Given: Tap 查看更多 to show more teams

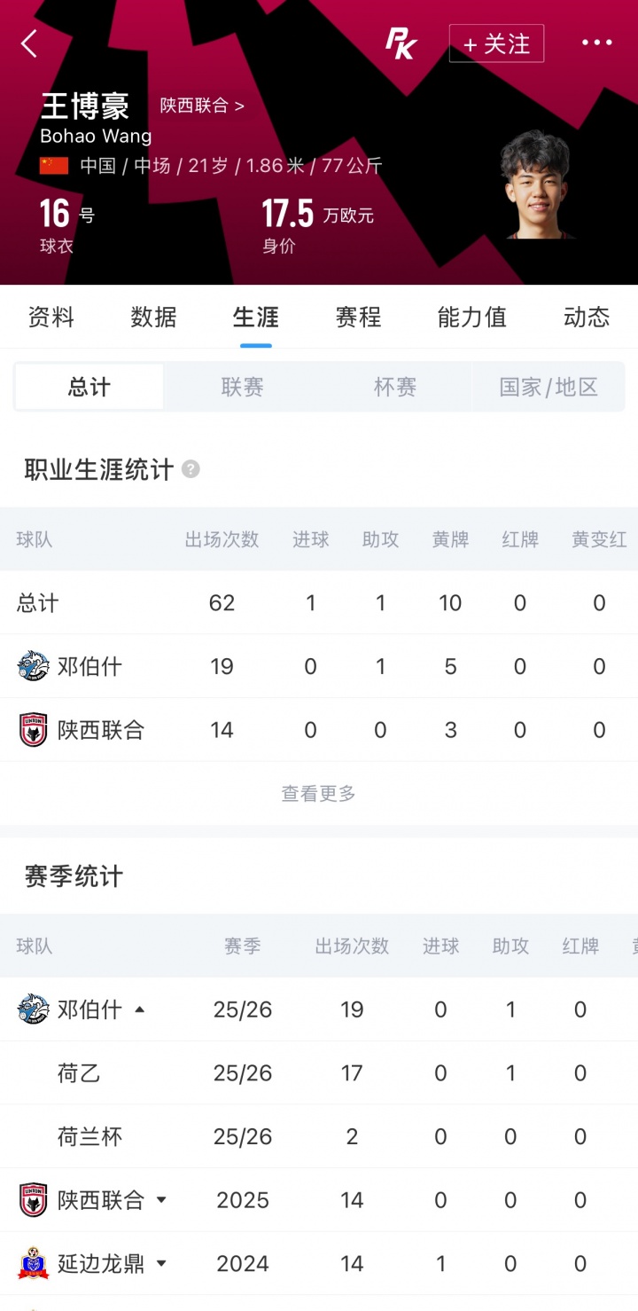Looking at the screenshot, I should point(319,794).
